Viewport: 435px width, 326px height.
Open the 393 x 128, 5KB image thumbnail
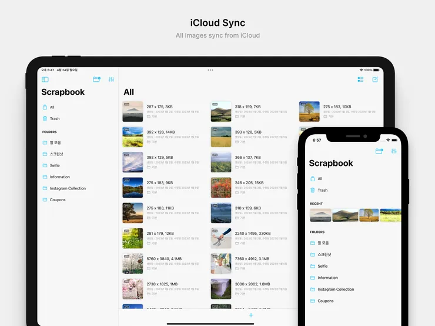pyautogui.click(x=221, y=137)
